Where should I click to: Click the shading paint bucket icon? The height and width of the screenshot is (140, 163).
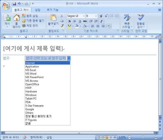click(84, 26)
